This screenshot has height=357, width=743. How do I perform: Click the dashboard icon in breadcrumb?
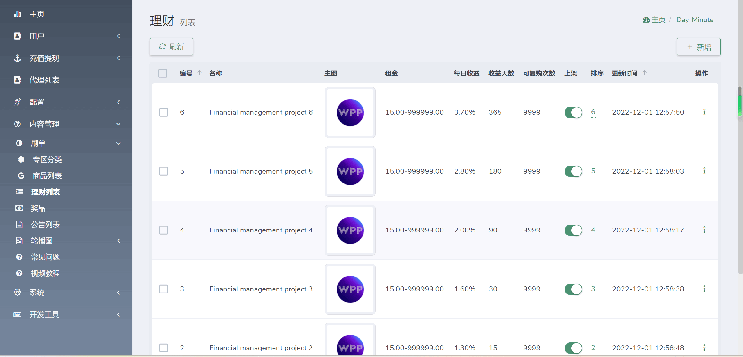[x=646, y=20]
